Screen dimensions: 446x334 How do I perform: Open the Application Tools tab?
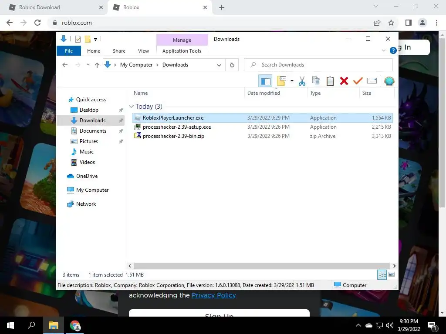182,51
